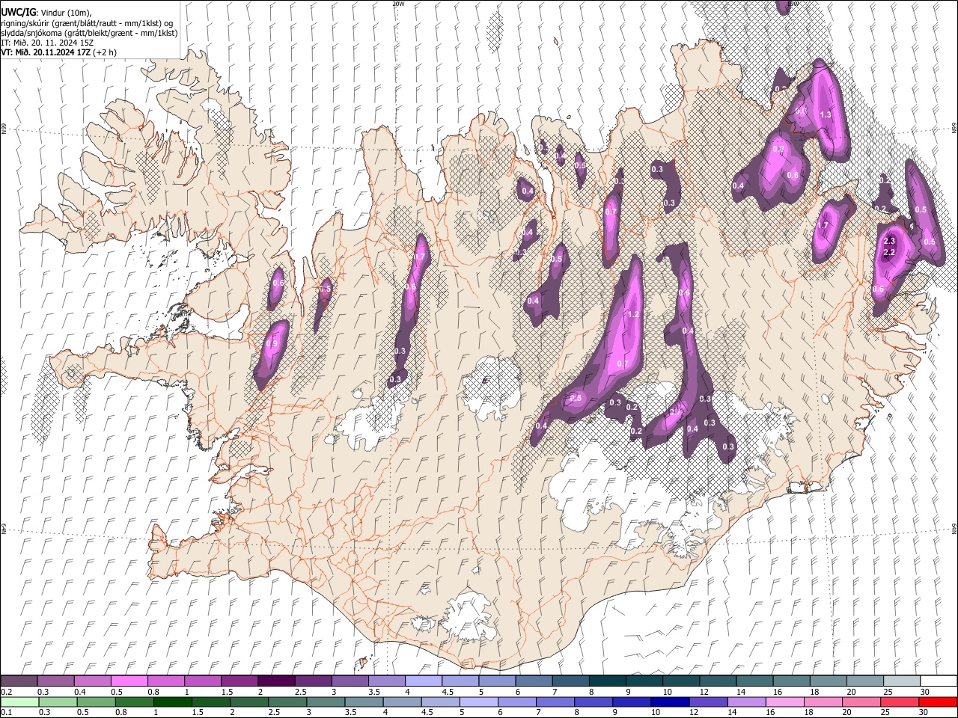958x718 pixels.
Task: Click the '2.3' snowfall value on the map
Action: tap(890, 241)
